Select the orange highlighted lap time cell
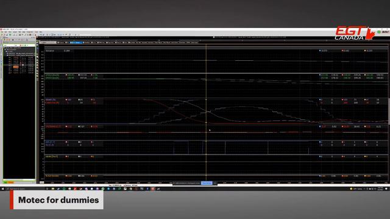 [16, 67]
